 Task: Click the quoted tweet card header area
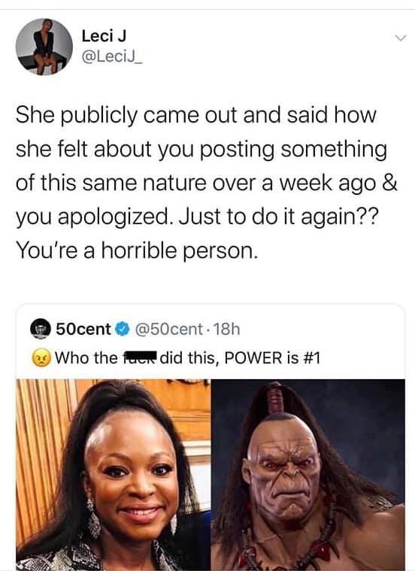[211, 342]
